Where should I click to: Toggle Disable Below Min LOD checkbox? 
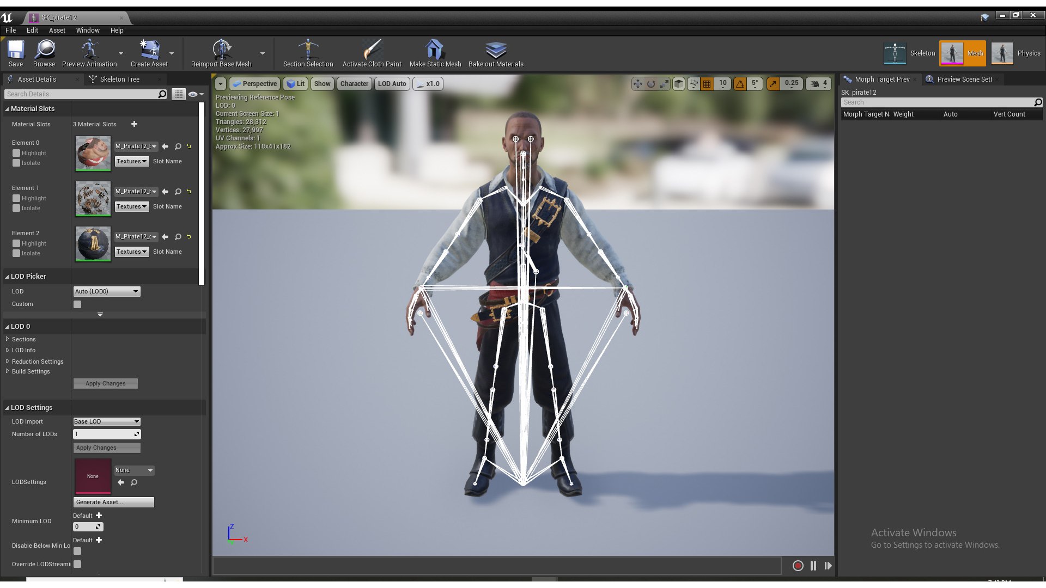tap(77, 551)
